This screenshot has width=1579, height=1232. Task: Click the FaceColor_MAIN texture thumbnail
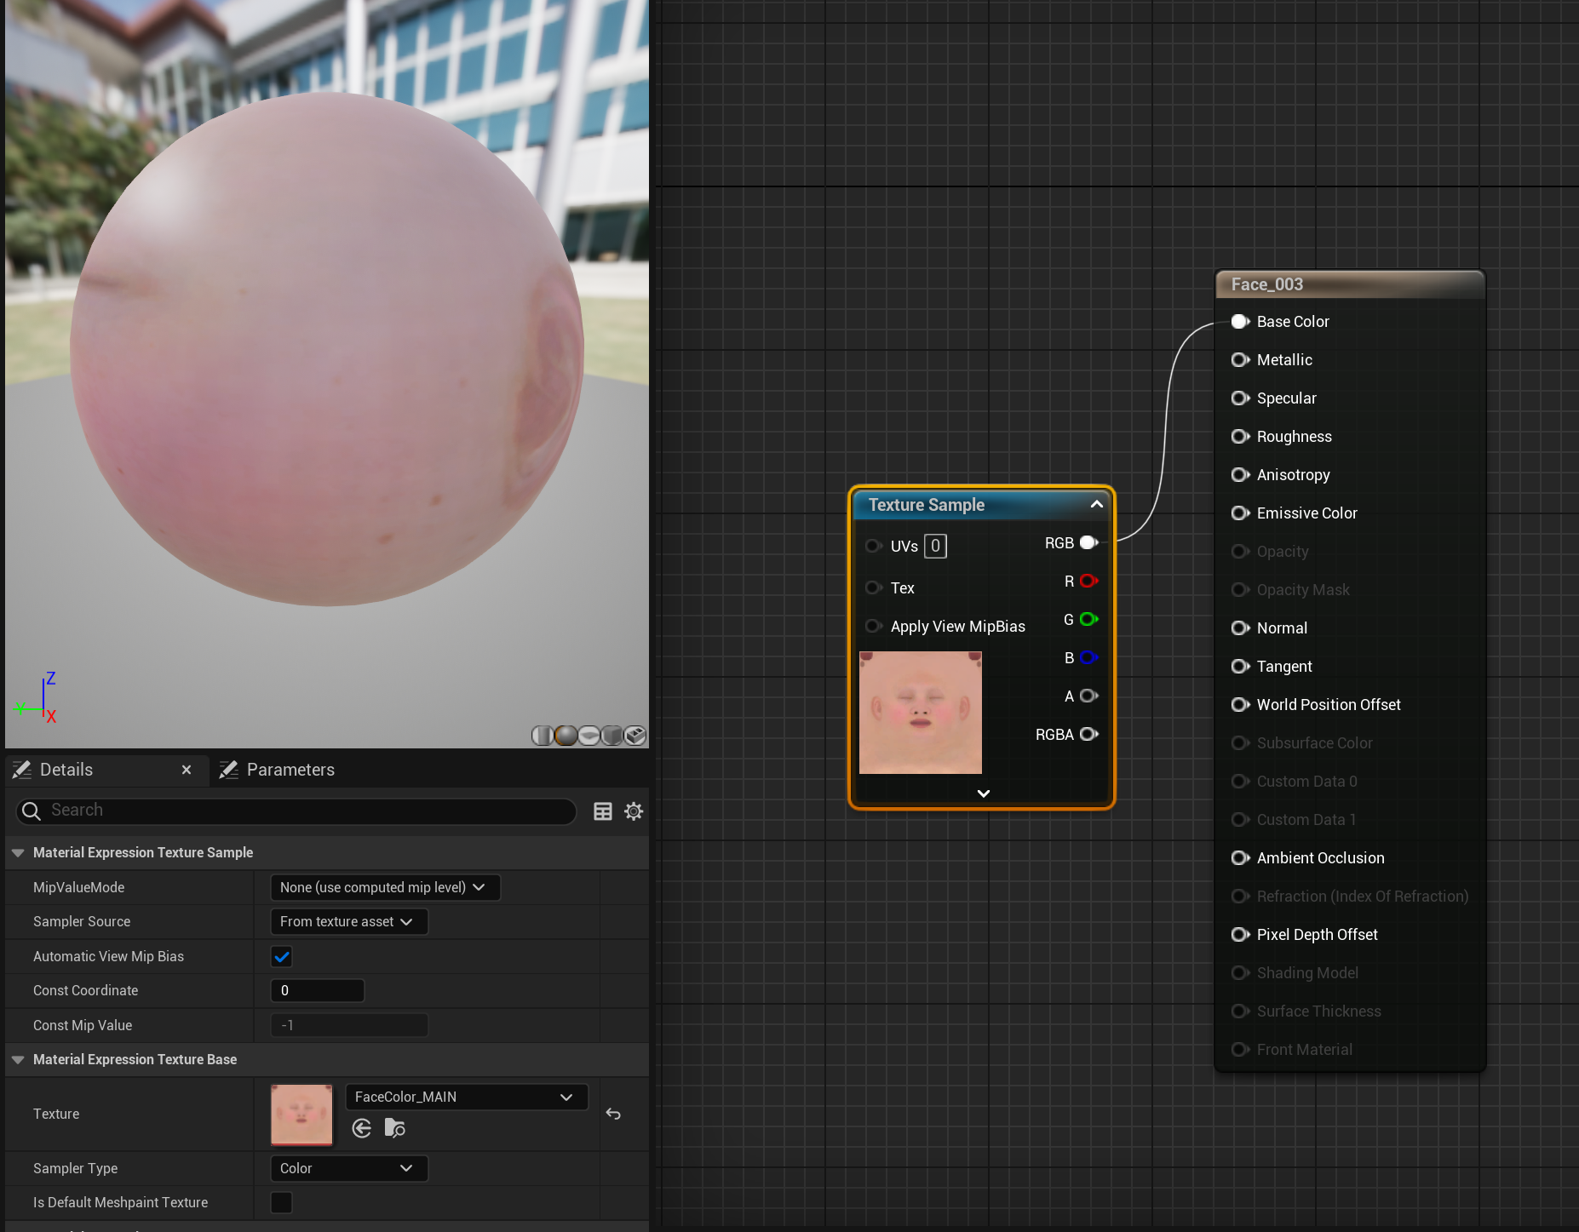tap(301, 1114)
